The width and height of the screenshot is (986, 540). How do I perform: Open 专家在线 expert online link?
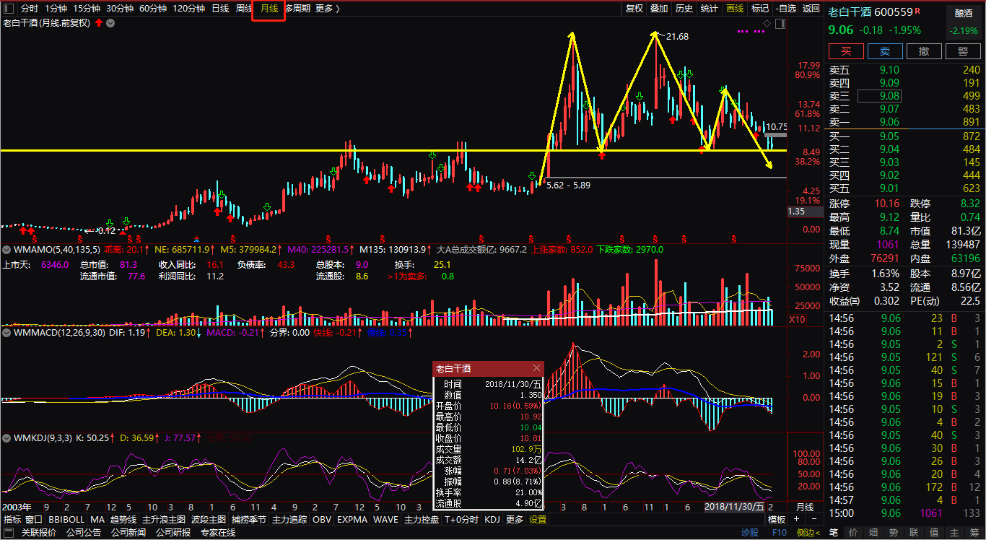(218, 533)
